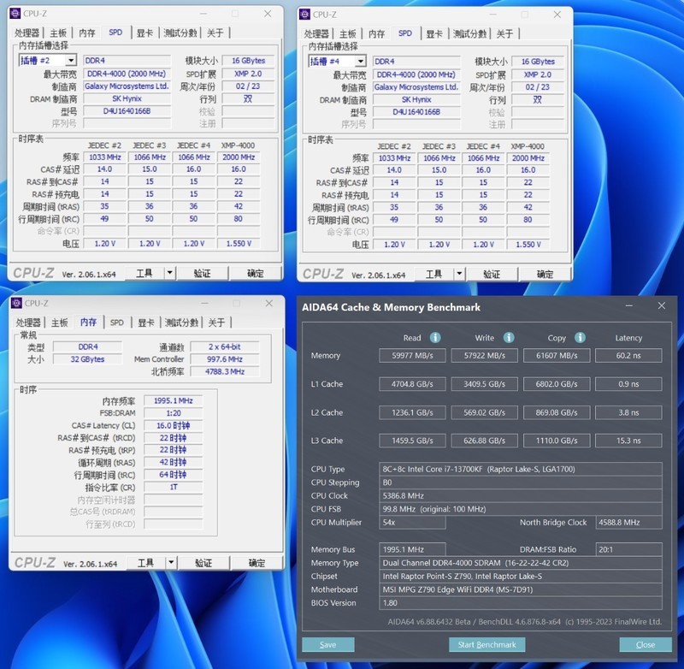Open the 主板 tab in slot #4 window
Viewport: 684px width, 669px height.
pyautogui.click(x=348, y=33)
